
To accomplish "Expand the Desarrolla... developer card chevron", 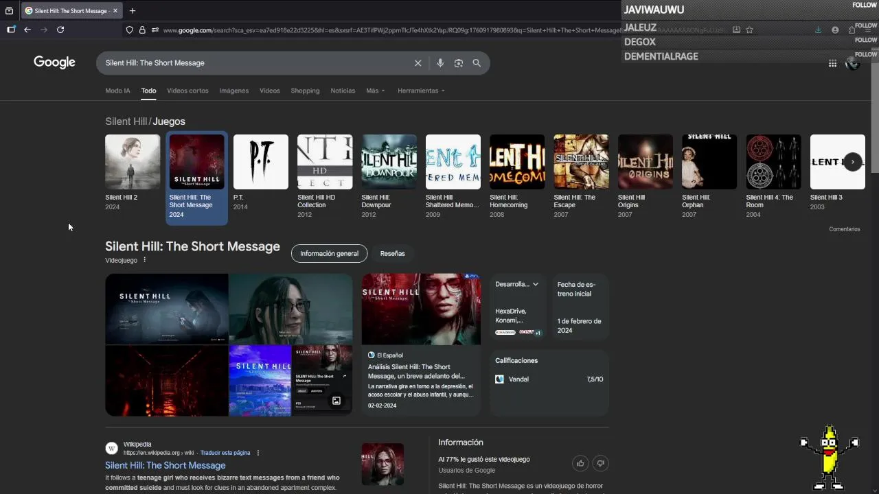I will pyautogui.click(x=536, y=284).
